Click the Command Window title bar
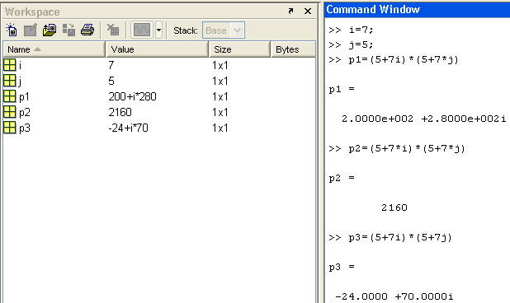This screenshot has width=510, height=303. click(417, 9)
